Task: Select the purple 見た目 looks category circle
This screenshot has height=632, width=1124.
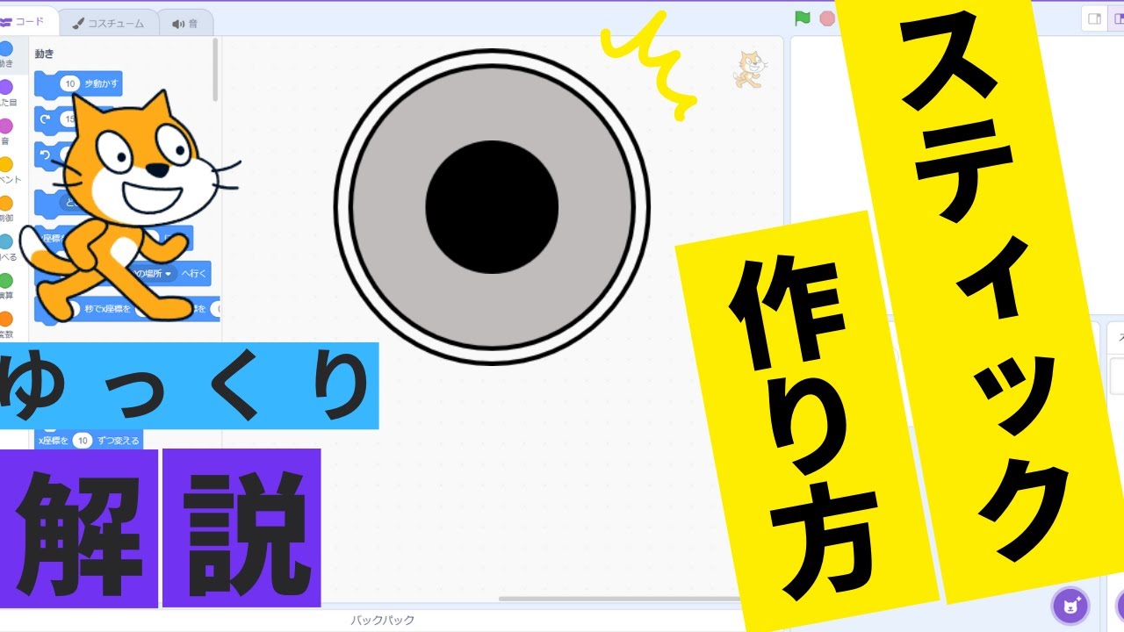Action: (x=6, y=87)
